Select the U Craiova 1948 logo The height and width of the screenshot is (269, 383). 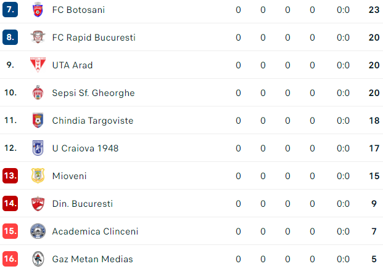tap(38, 148)
